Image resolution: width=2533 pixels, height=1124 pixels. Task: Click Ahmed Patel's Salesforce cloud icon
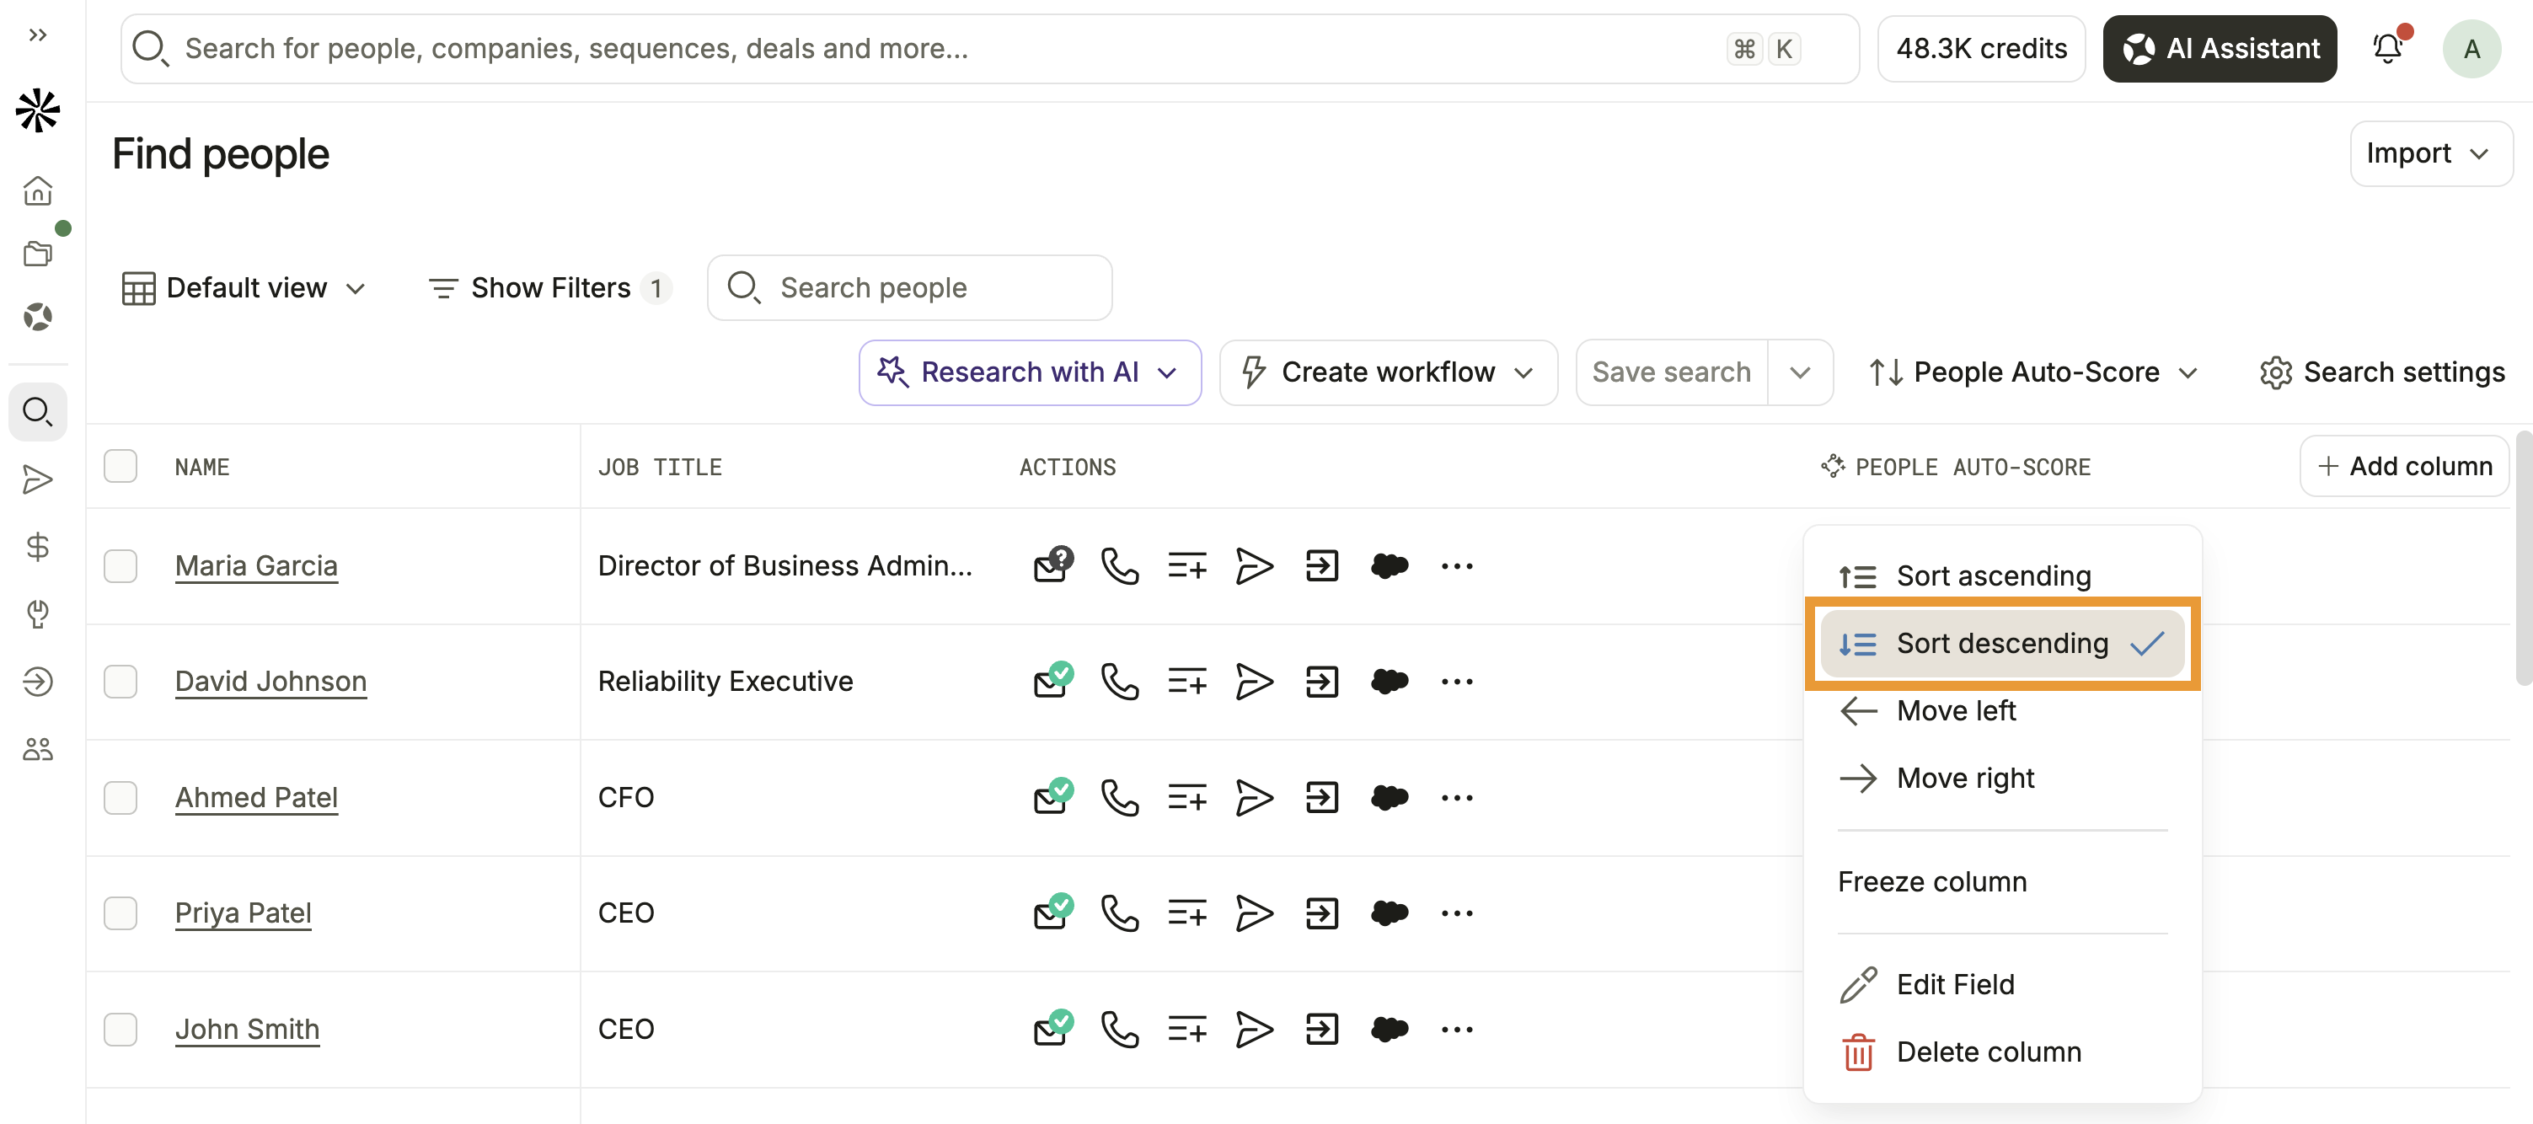pyautogui.click(x=1390, y=796)
